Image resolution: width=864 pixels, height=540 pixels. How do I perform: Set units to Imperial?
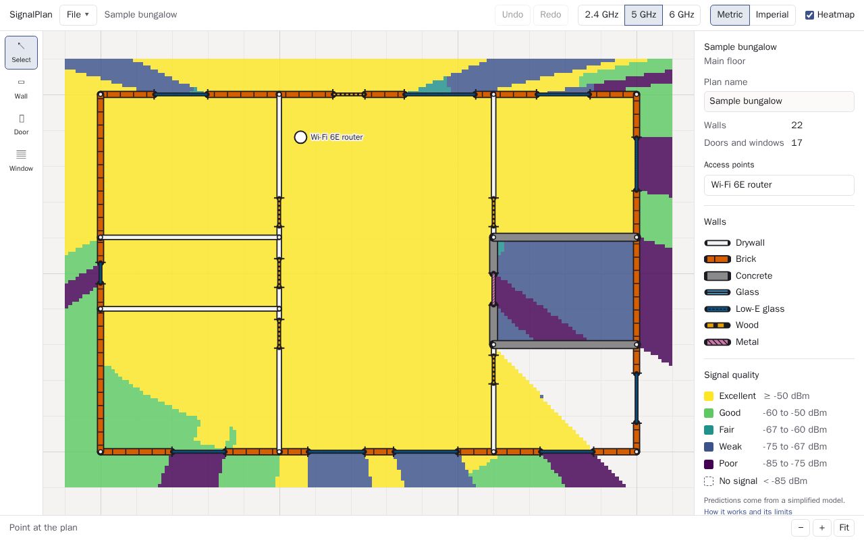(772, 15)
